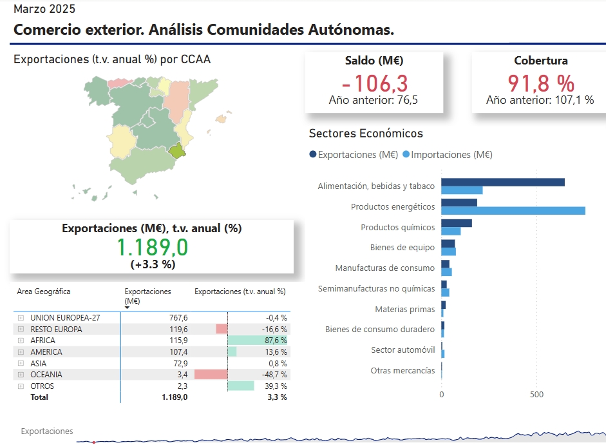Expand the RESTO EUROPA row
The height and width of the screenshot is (445, 606).
[21, 330]
